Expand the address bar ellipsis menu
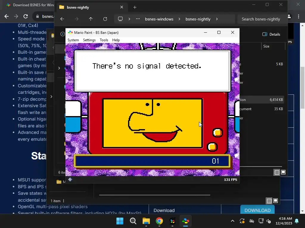The image size is (305, 228). (x=138, y=19)
